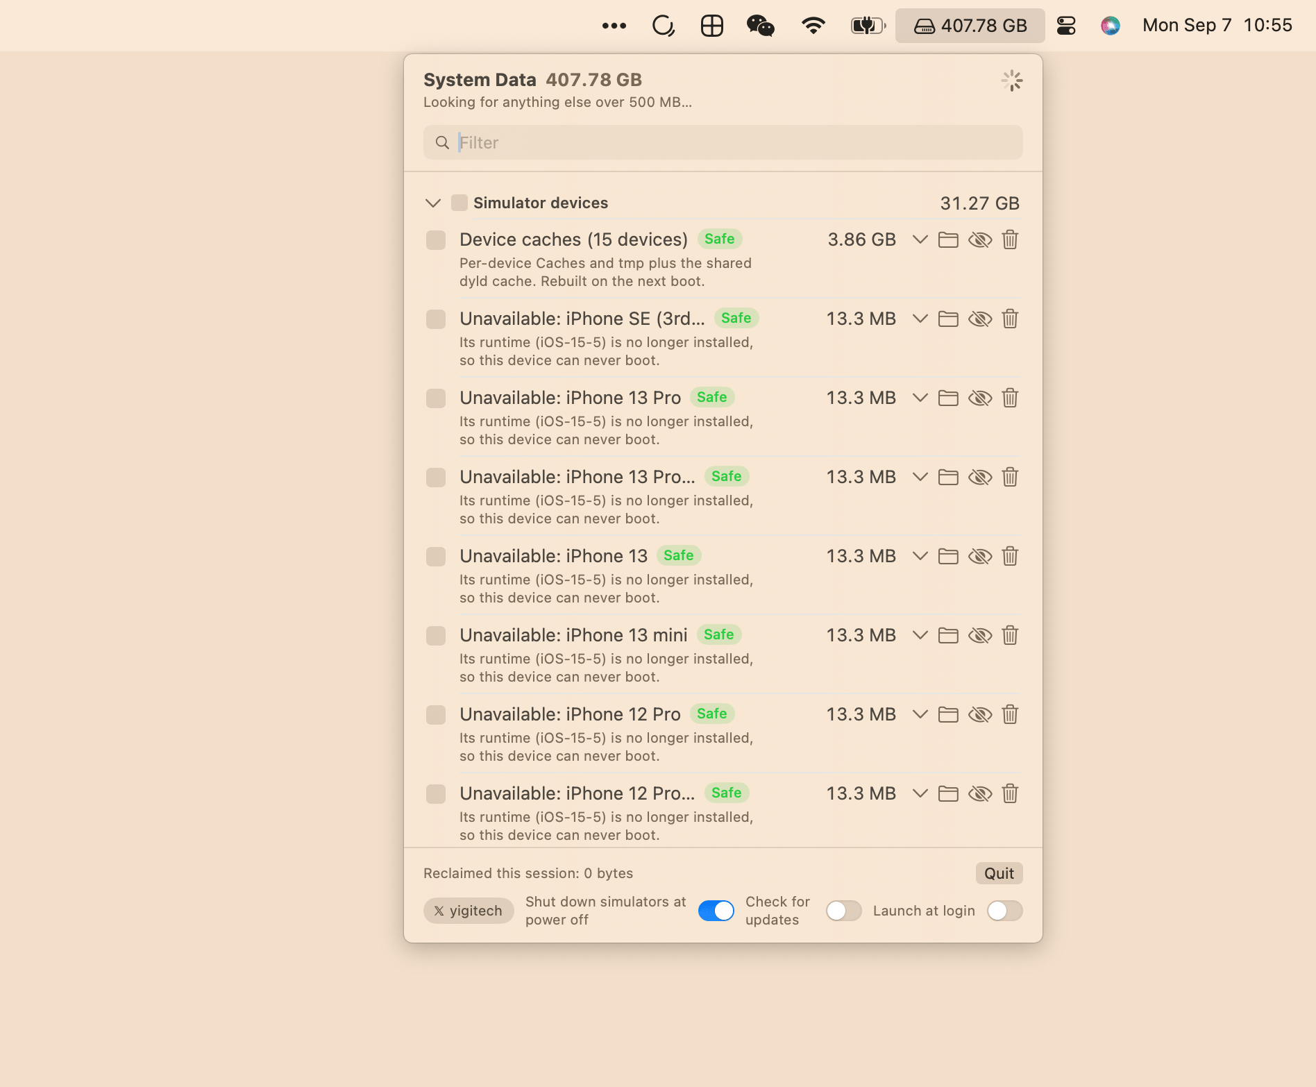Select the Device caches (15 devices) checkbox
Viewport: 1316px width, 1087px height.
[436, 240]
